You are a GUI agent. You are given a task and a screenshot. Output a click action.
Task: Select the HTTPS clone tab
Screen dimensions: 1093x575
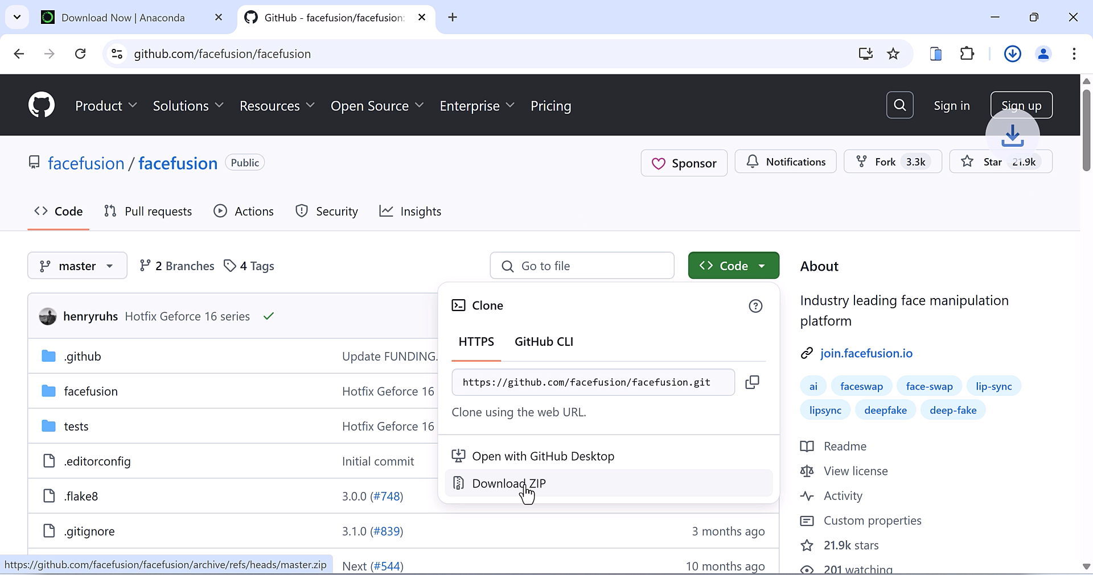click(x=476, y=342)
